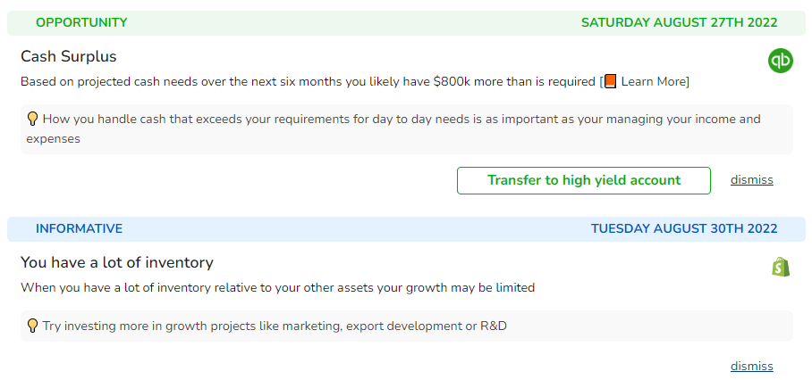812x380 pixels.
Task: Click the orange book icon beside Learn More
Action: point(611,81)
